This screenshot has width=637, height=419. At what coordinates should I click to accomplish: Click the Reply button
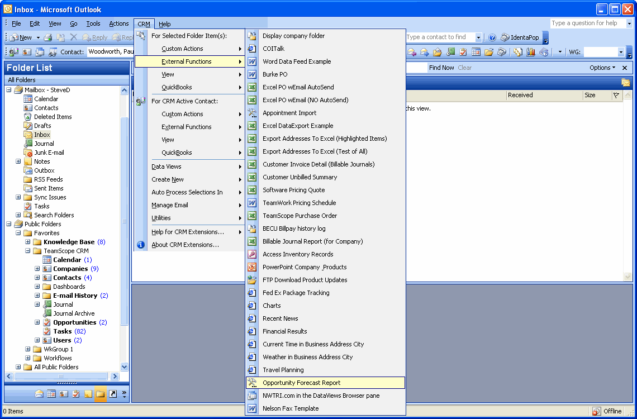(94, 37)
